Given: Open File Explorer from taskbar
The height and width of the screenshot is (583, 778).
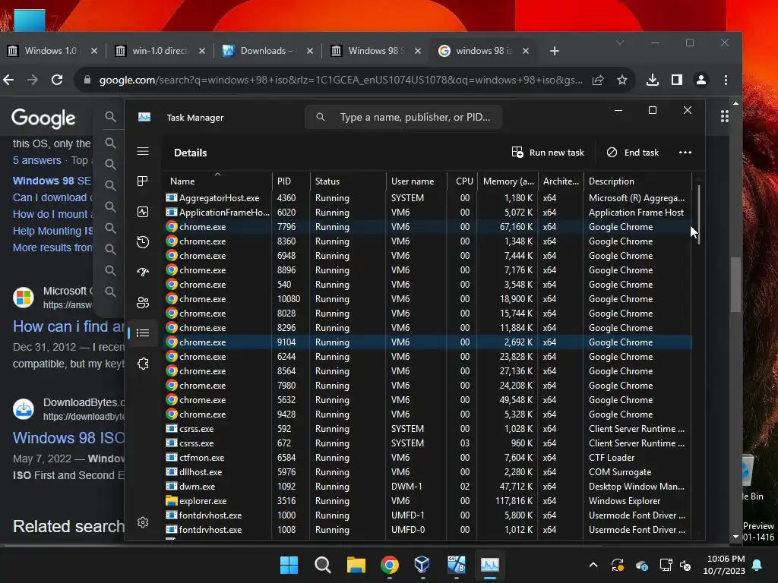Looking at the screenshot, I should 356,565.
